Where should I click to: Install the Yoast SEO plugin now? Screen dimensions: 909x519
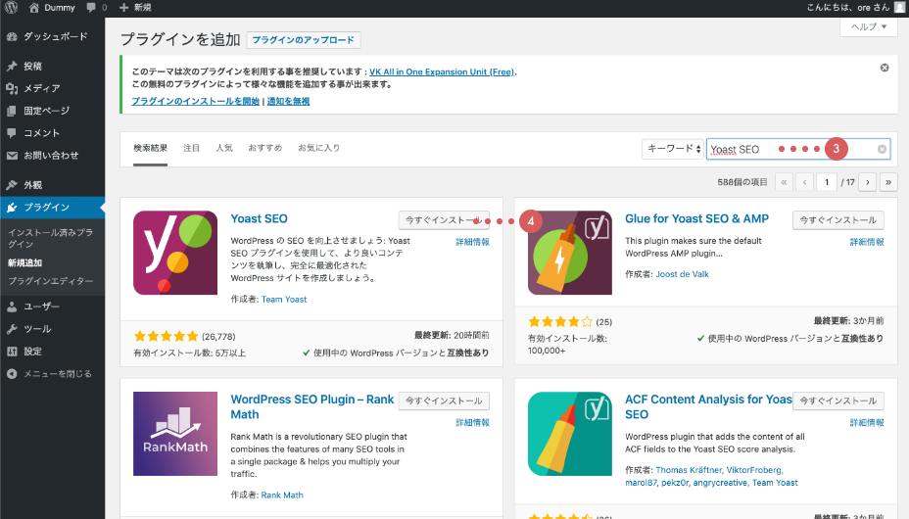click(444, 219)
